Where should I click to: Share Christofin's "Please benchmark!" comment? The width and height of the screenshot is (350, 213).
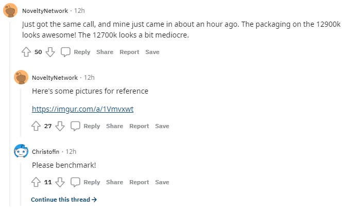[x=114, y=182]
